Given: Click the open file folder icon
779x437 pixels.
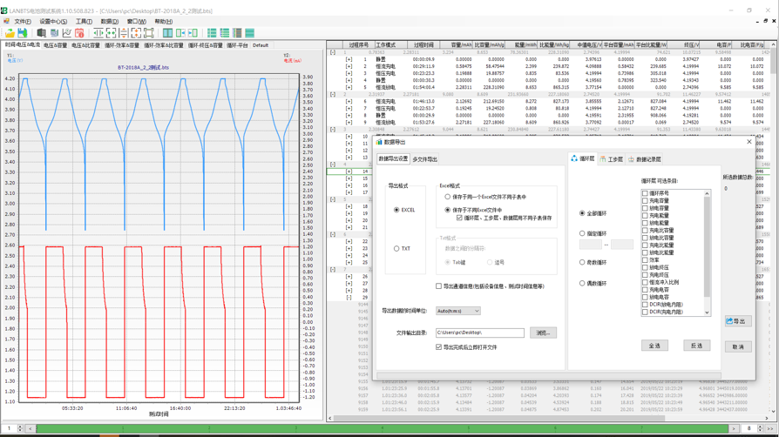Looking at the screenshot, I should 10,33.
